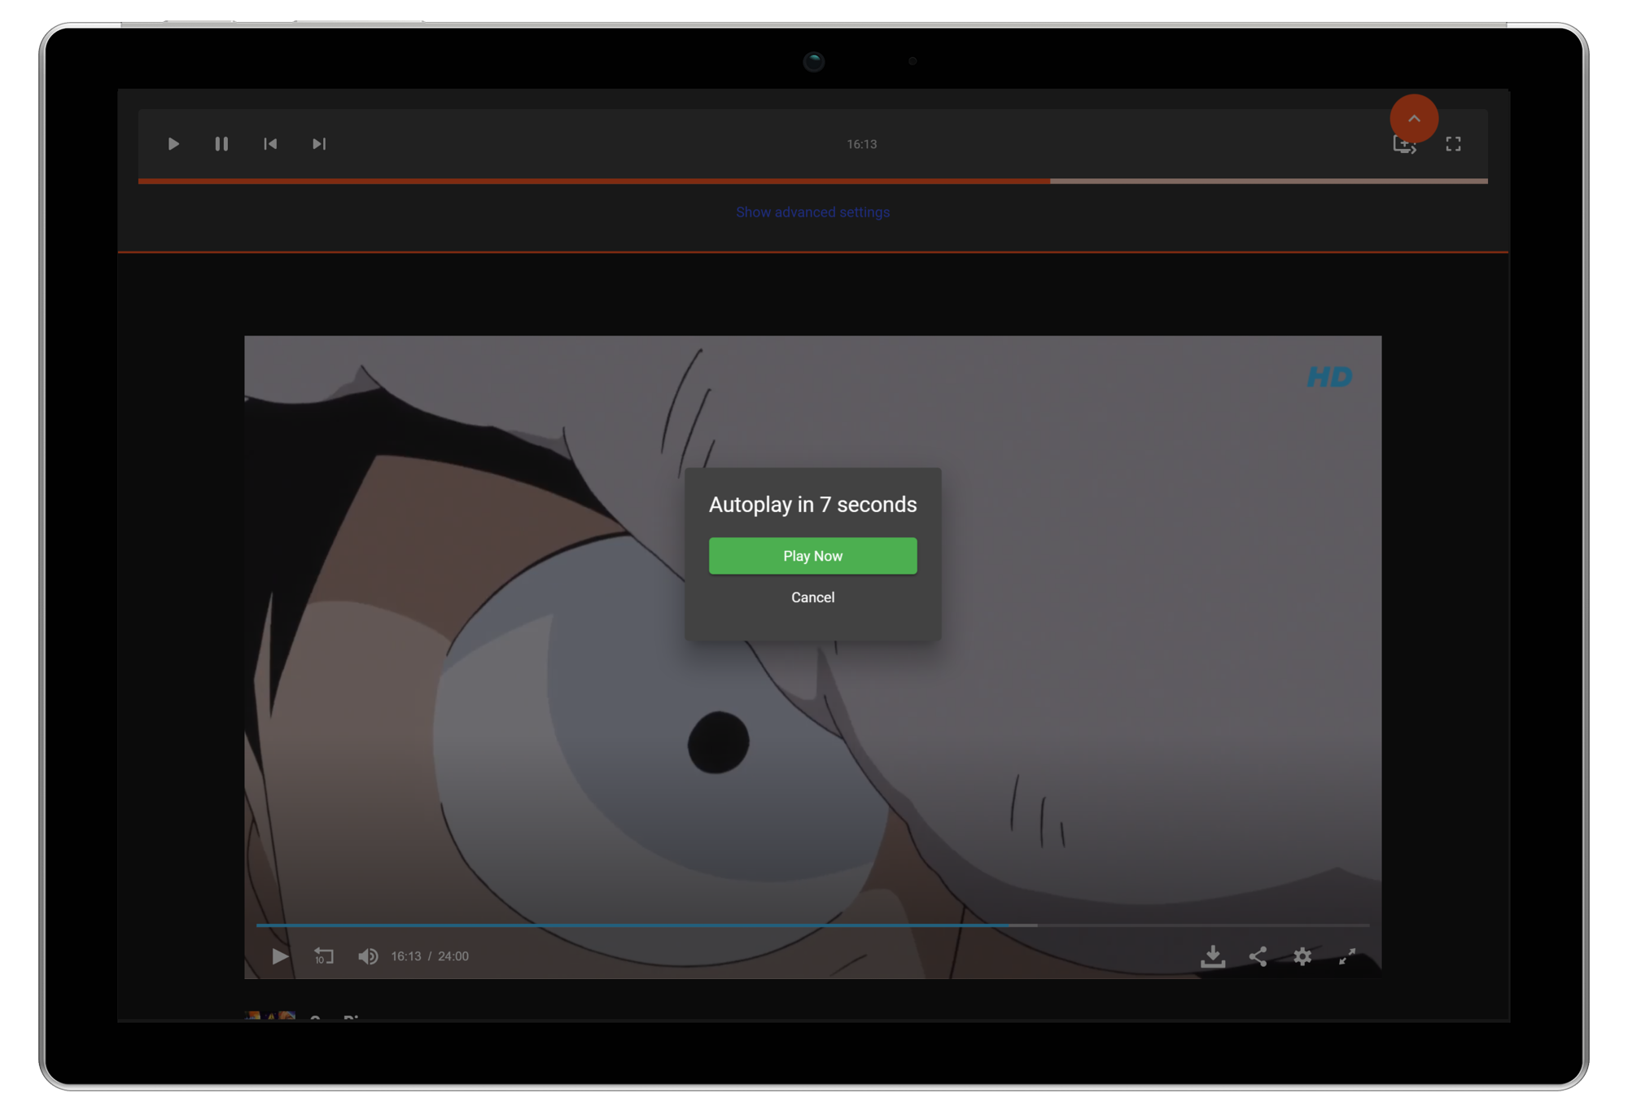The width and height of the screenshot is (1628, 1115).
Task: Open video player settings gear
Action: point(1302,956)
